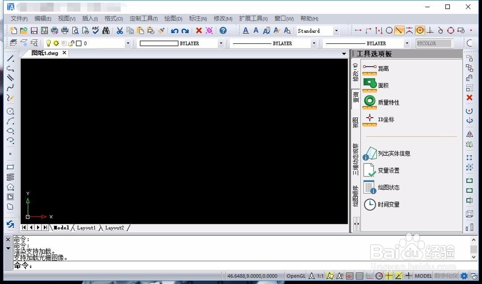
Task: Open the Layer Properties Manager icon
Action: (x=13, y=43)
